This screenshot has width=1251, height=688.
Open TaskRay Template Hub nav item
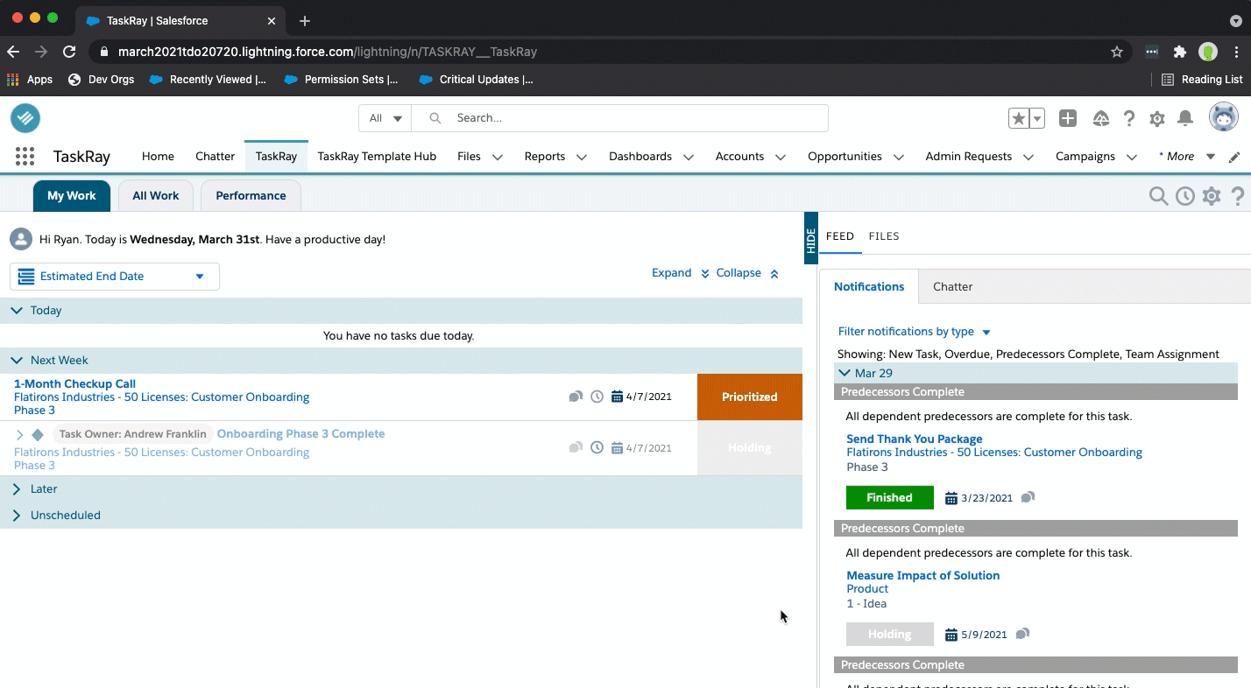coord(377,157)
